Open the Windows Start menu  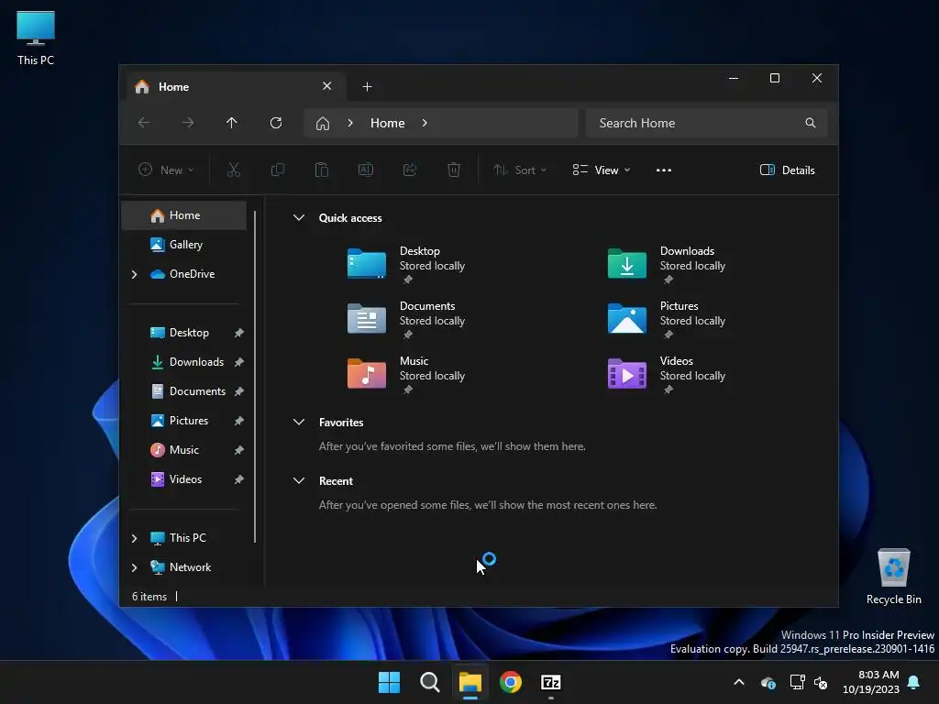389,682
